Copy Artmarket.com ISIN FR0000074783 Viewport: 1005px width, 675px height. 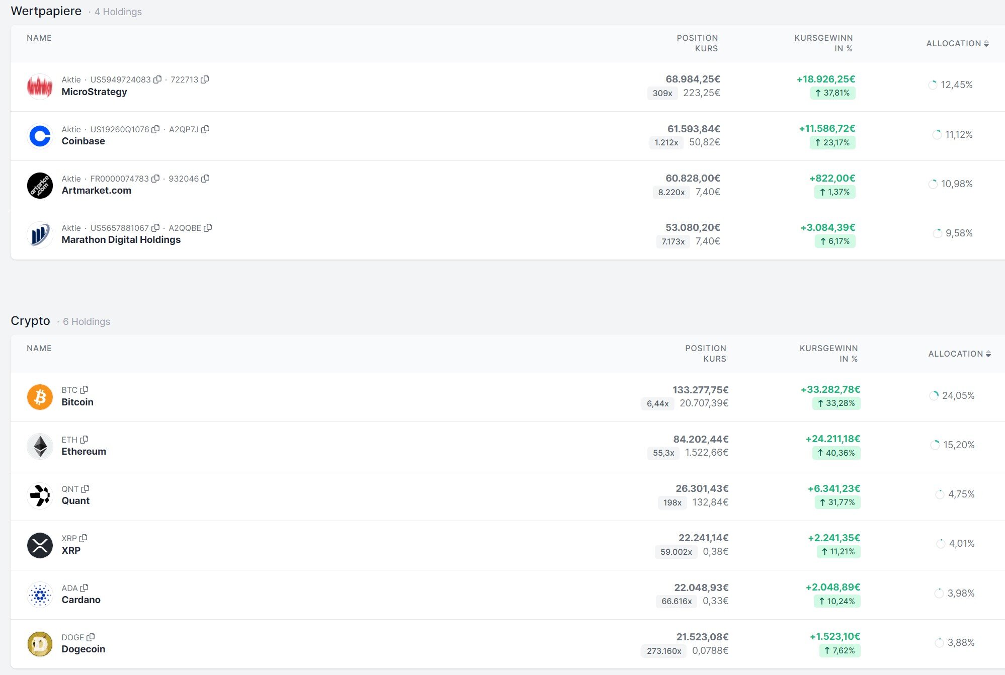click(x=155, y=179)
